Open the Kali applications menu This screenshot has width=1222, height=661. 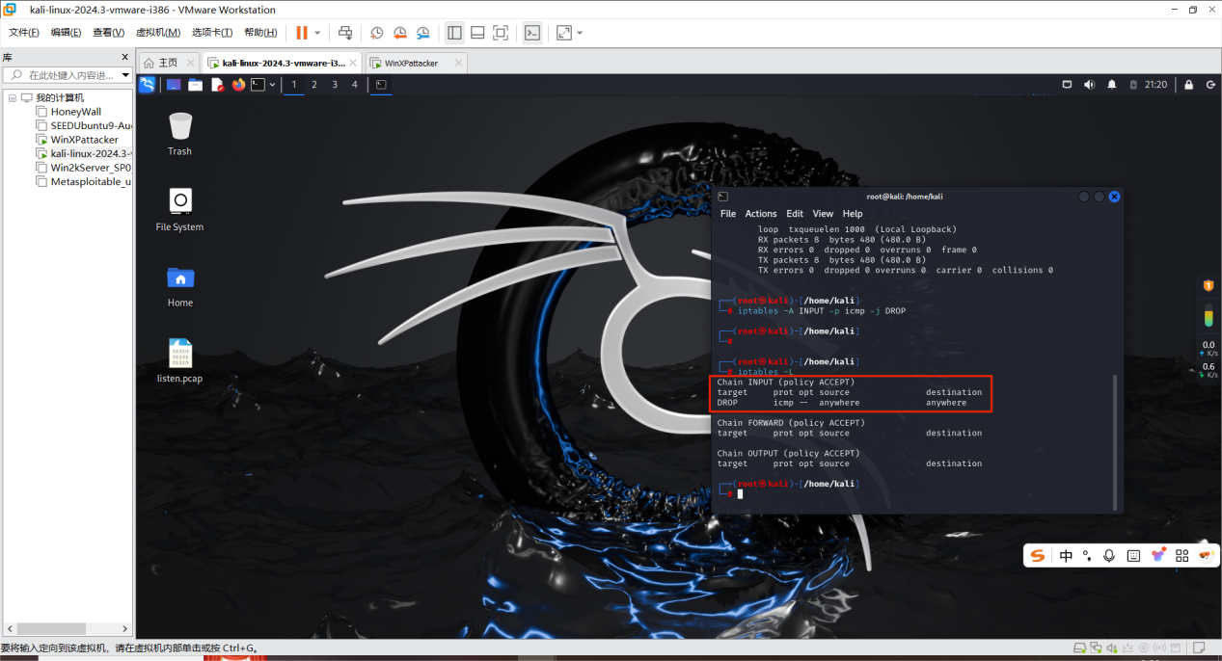point(147,85)
